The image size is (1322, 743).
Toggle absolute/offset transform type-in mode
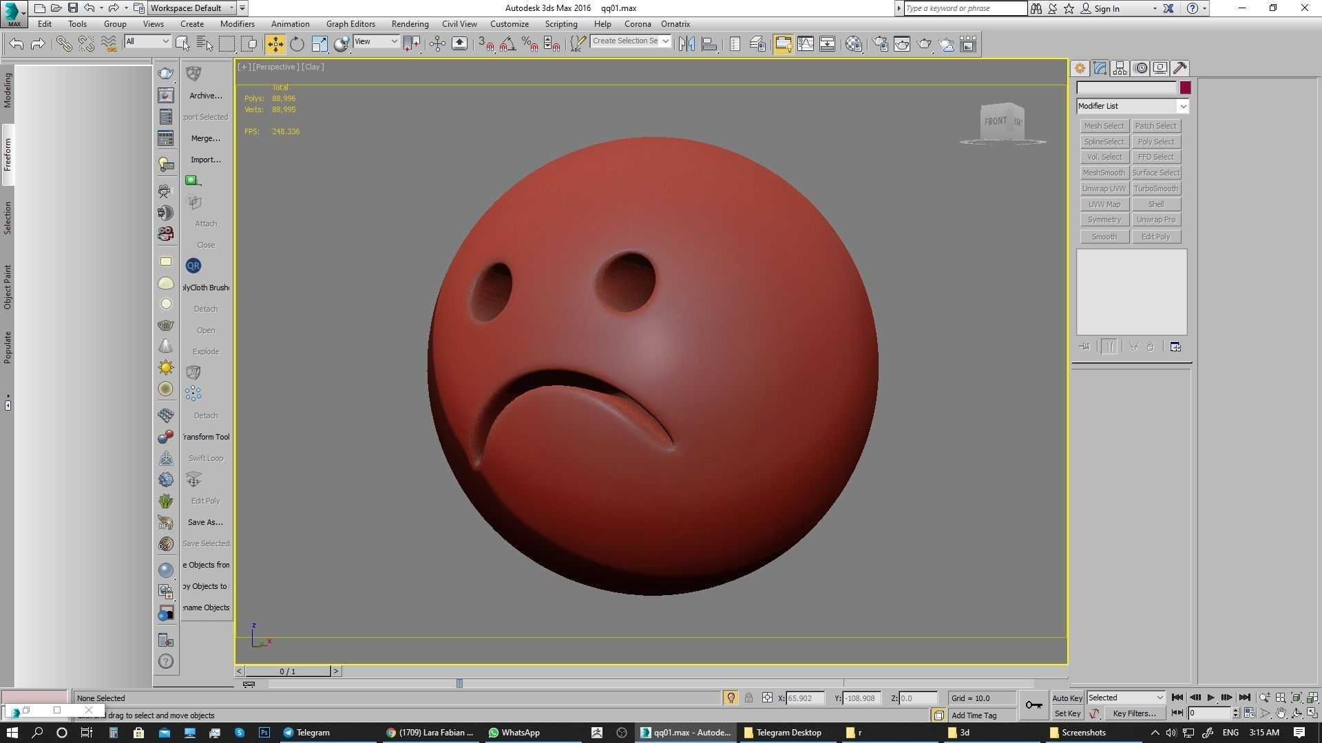pos(767,698)
